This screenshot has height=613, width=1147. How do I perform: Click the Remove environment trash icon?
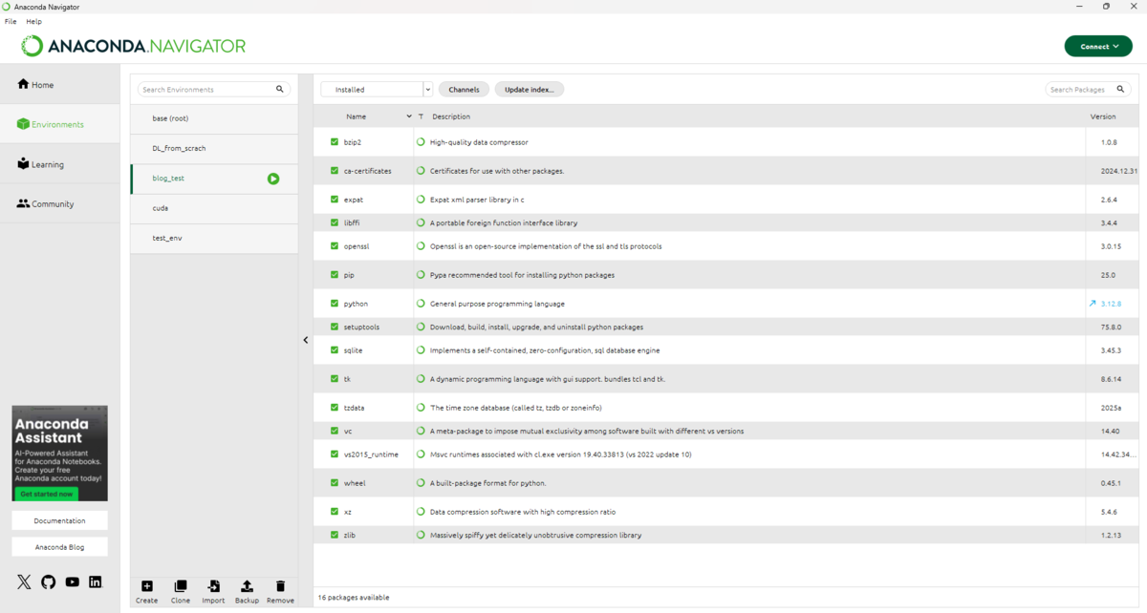point(280,586)
